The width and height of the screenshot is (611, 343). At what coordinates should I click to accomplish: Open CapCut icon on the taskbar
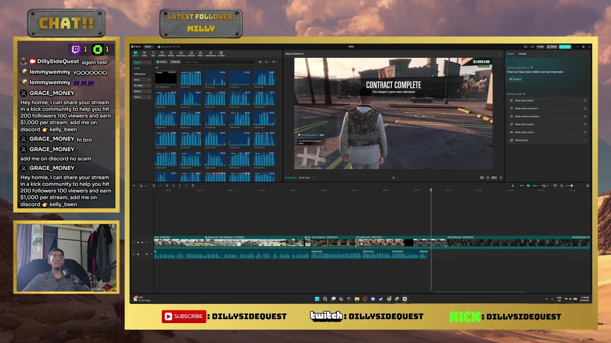tap(405, 299)
